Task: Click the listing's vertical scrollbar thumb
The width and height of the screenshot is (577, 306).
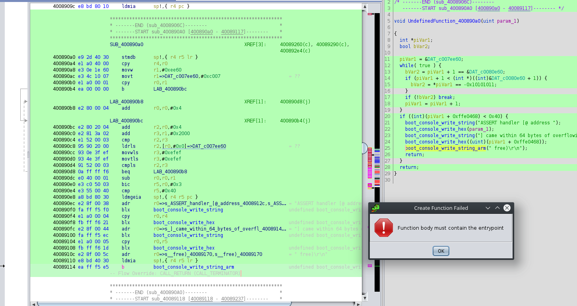Action: (x=365, y=148)
